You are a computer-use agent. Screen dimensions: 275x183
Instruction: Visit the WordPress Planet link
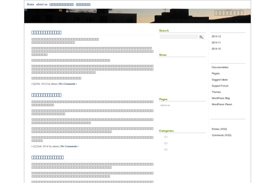click(x=222, y=104)
